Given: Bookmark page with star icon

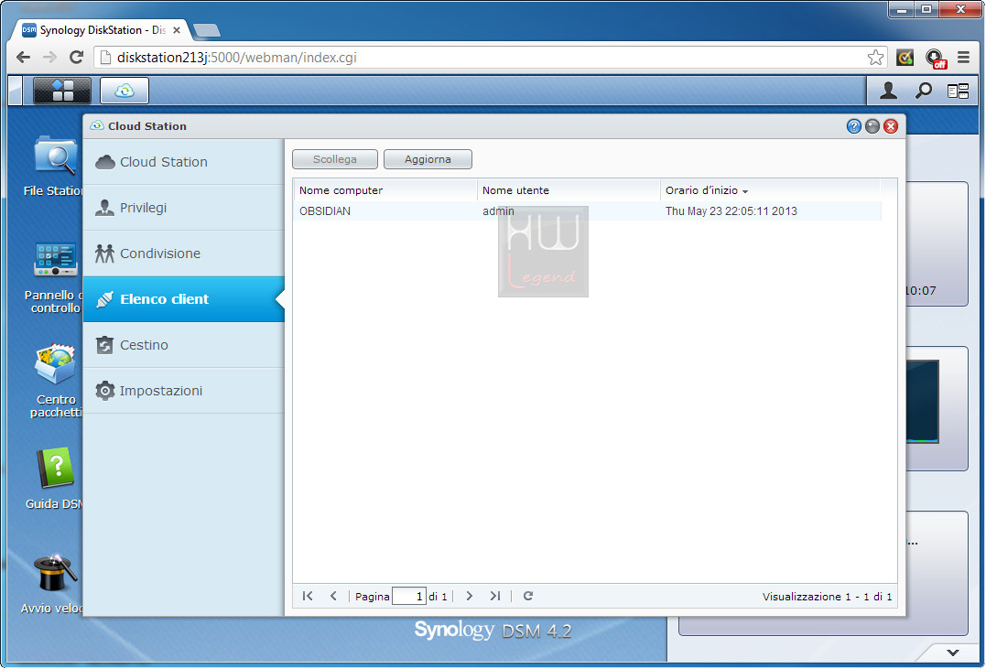Looking at the screenshot, I should [x=875, y=58].
